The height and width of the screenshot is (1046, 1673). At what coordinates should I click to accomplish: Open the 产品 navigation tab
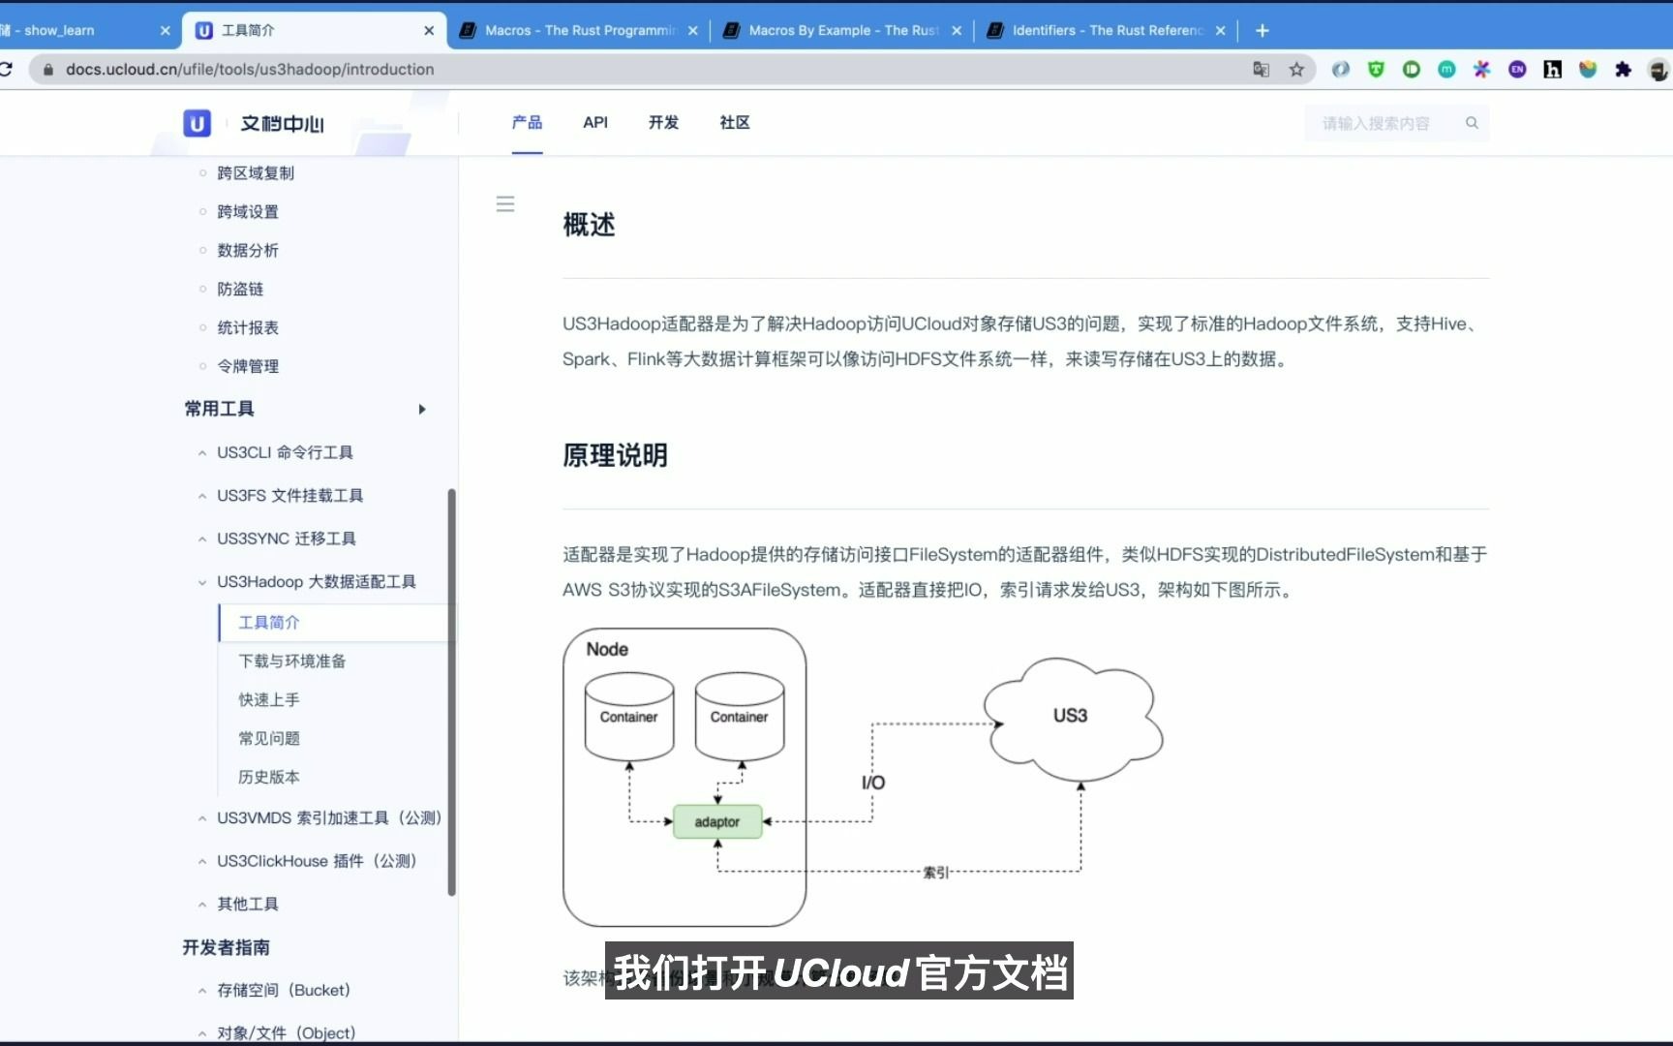527,123
